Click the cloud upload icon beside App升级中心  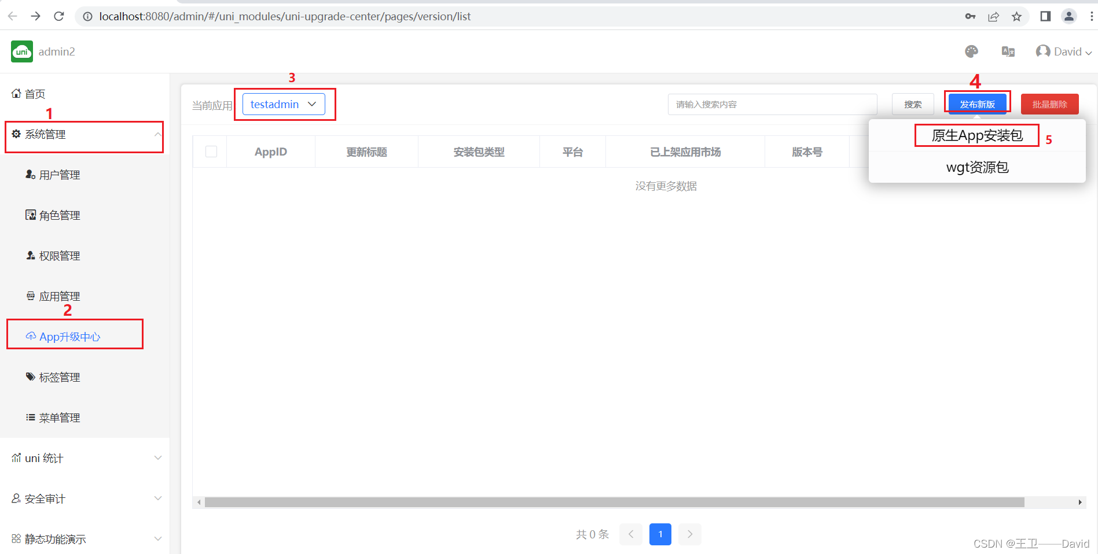pyautogui.click(x=31, y=336)
